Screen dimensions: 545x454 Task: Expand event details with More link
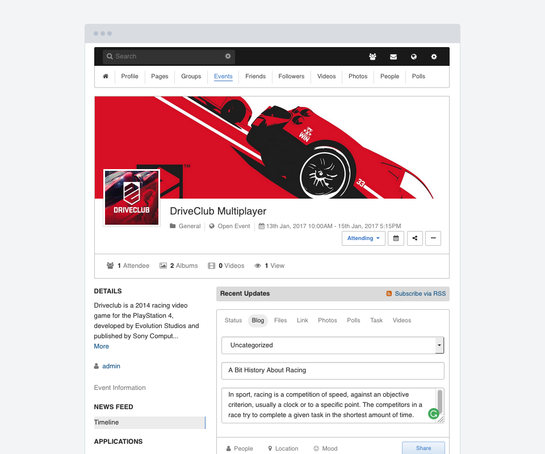(102, 346)
